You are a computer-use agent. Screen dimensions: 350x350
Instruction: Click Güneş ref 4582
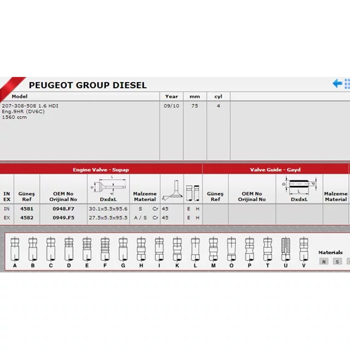26,218
